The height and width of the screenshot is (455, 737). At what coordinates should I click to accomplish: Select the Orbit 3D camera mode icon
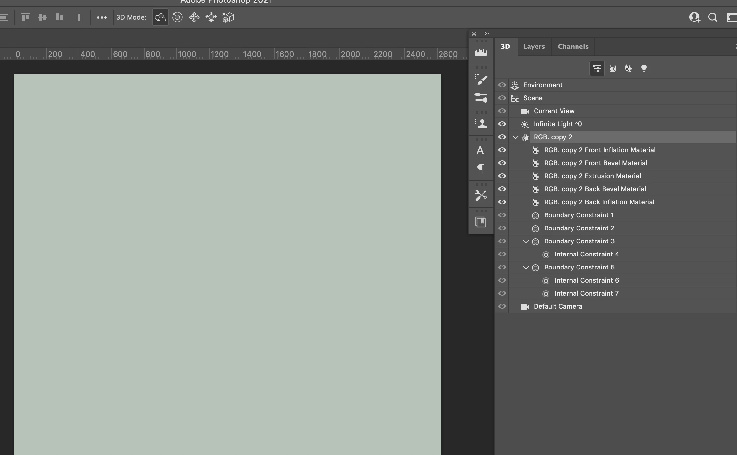pos(160,17)
